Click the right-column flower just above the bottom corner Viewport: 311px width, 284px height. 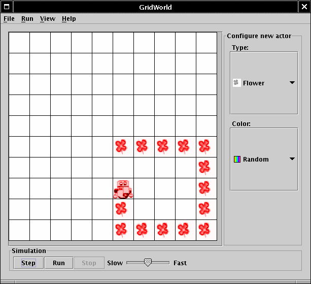[204, 209]
